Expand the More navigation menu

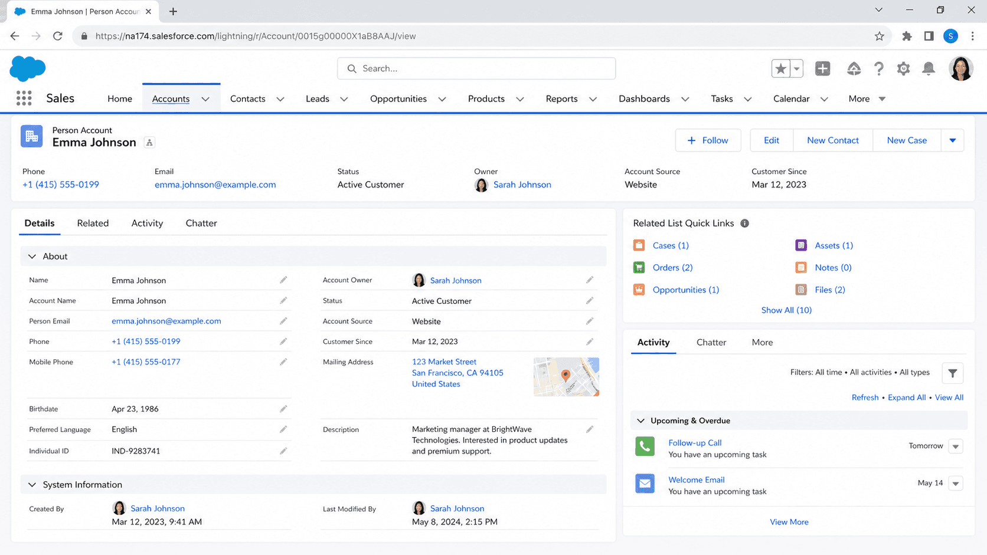pyautogui.click(x=867, y=99)
